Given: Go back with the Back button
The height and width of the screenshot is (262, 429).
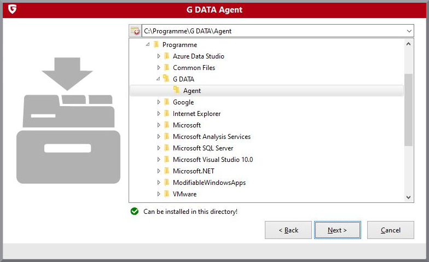Looking at the screenshot, I should (x=288, y=230).
